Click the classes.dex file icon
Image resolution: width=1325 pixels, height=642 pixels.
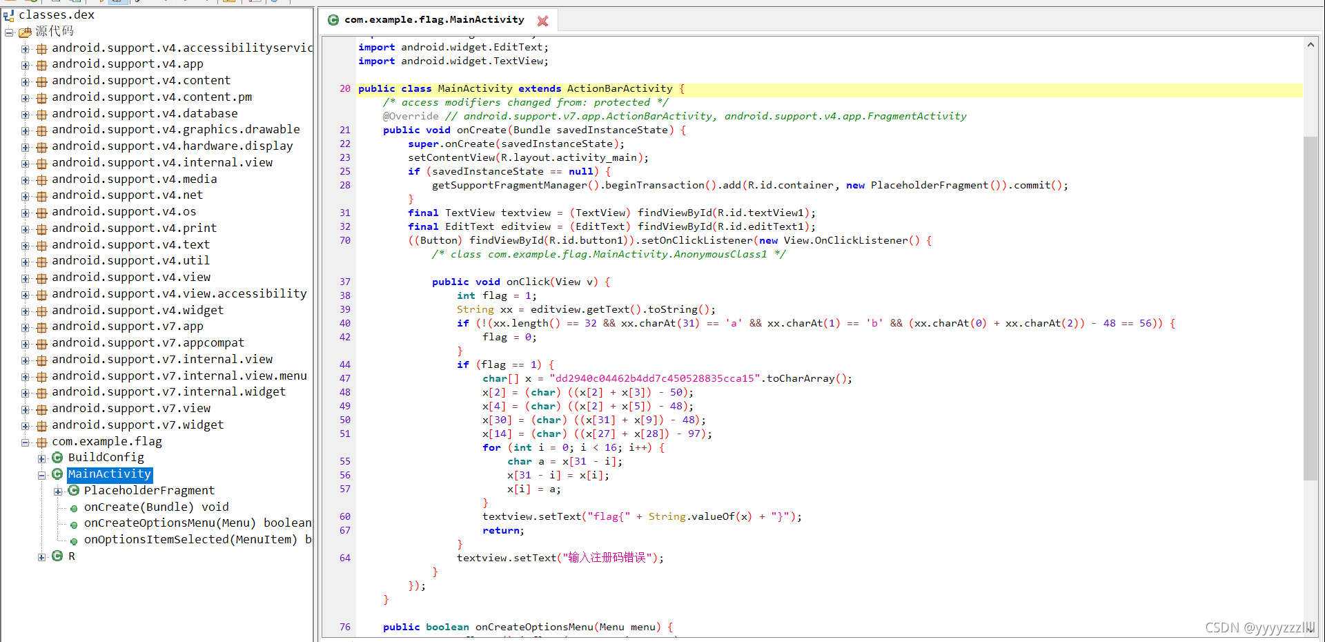click(x=9, y=15)
